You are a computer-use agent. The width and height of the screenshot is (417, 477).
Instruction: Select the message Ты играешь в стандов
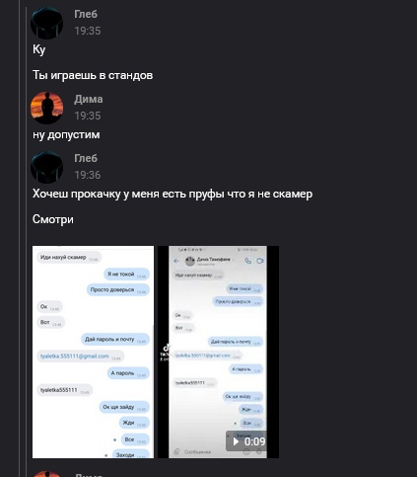93,75
